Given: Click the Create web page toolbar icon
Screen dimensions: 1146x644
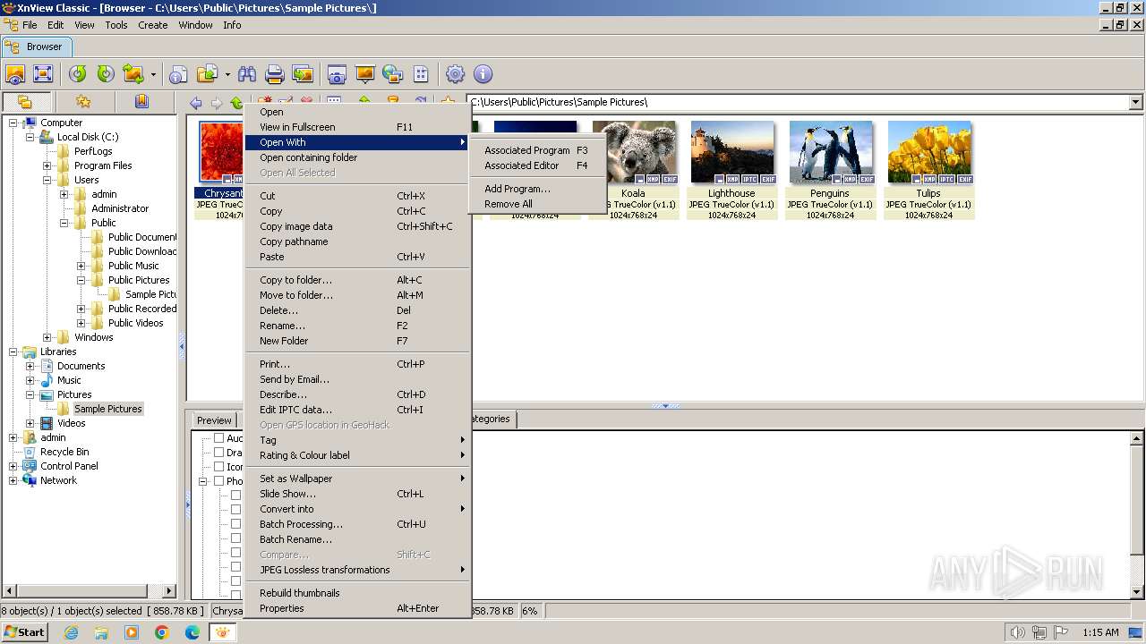Looking at the screenshot, I should tap(392, 74).
